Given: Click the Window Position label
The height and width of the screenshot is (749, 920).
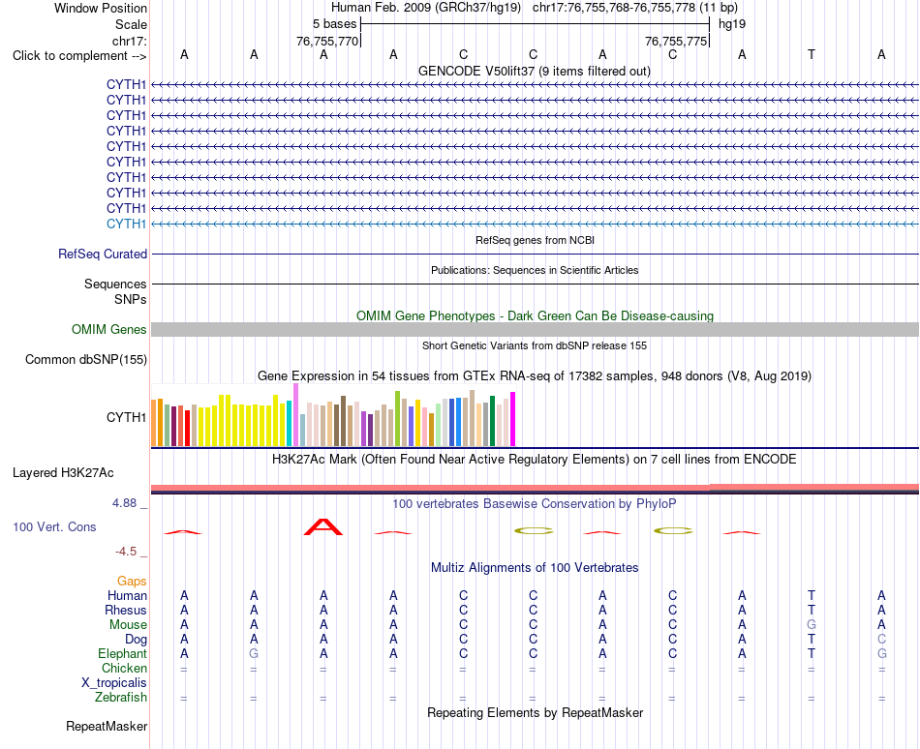Looking at the screenshot, I should 101,8.
